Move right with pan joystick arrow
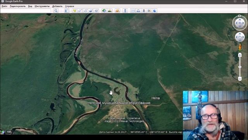 (243, 37)
